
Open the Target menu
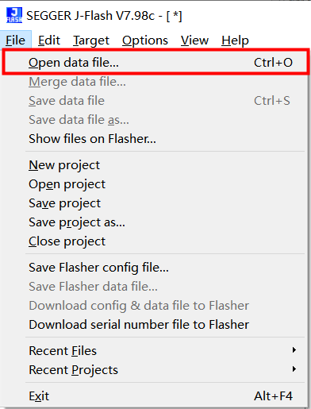tap(91, 41)
